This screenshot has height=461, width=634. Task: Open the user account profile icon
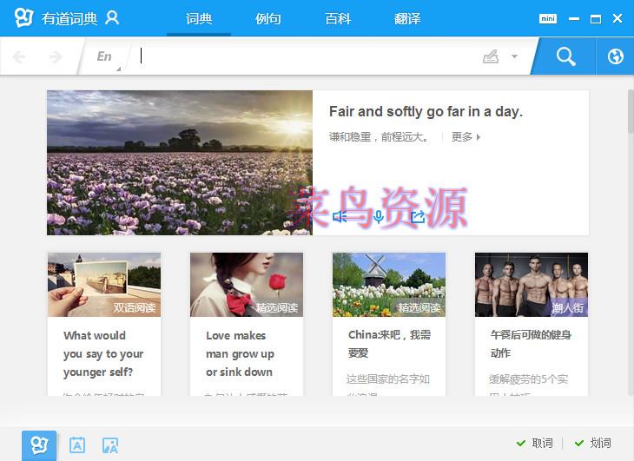[112, 18]
